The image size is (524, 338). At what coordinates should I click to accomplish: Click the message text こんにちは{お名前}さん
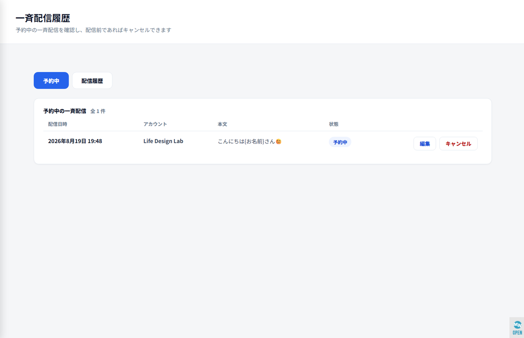coord(246,141)
